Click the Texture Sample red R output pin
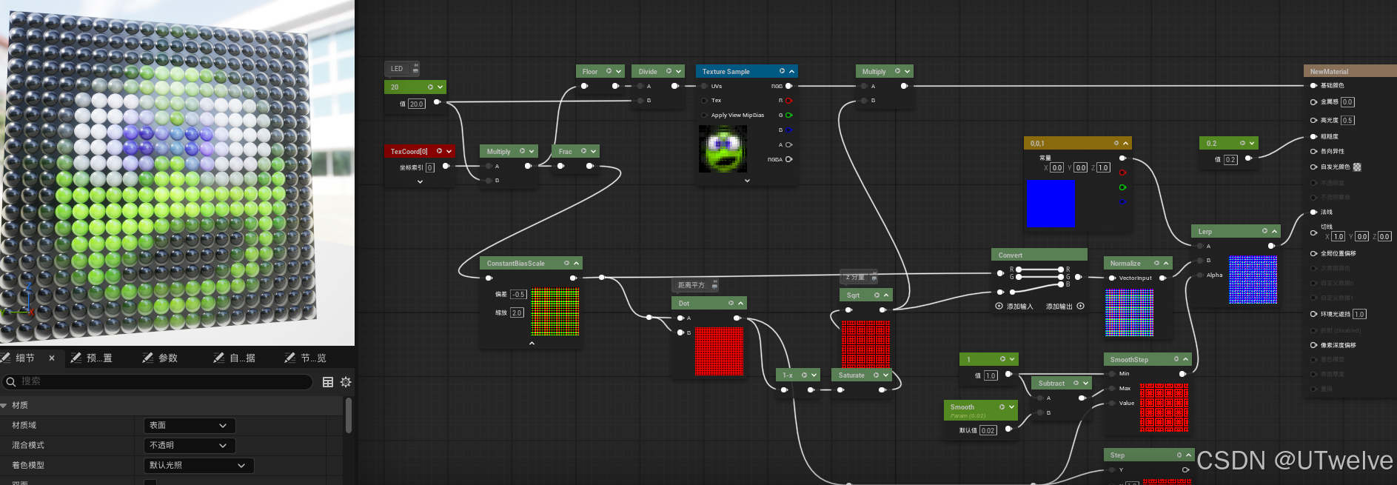 click(788, 101)
